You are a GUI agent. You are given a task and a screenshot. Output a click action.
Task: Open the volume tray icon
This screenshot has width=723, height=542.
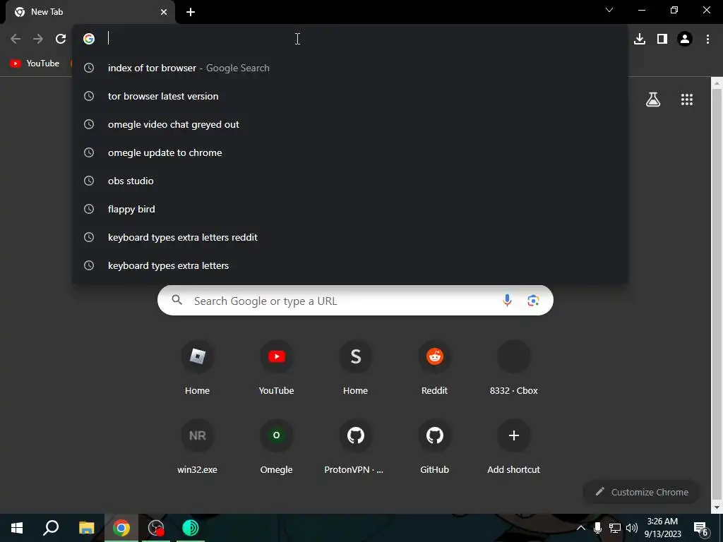click(632, 528)
